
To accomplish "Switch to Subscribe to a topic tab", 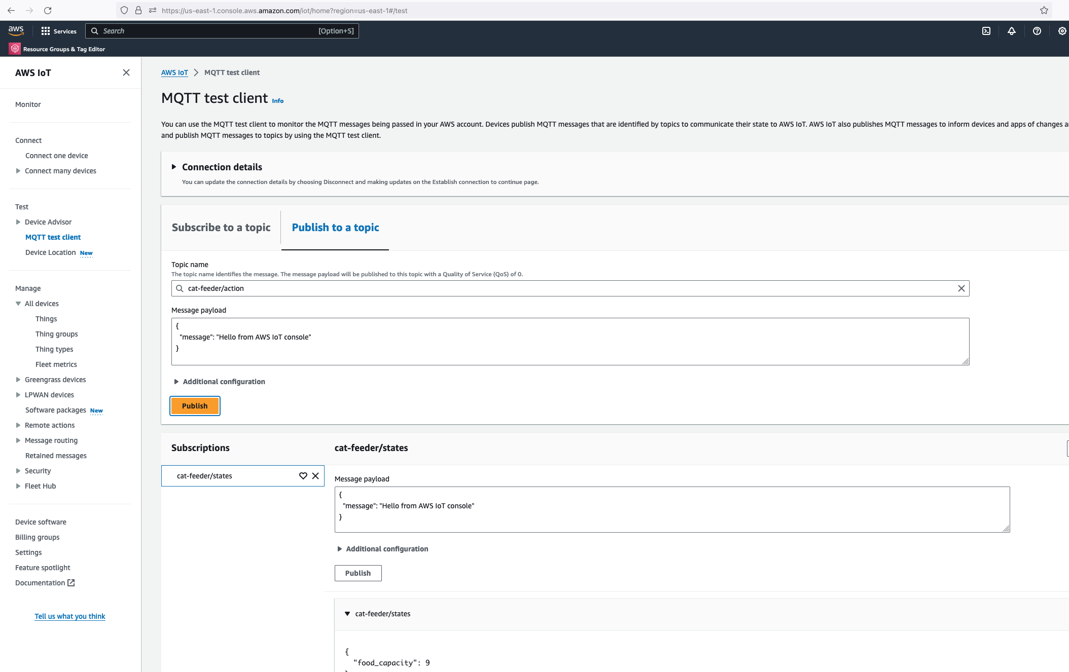I will [221, 228].
